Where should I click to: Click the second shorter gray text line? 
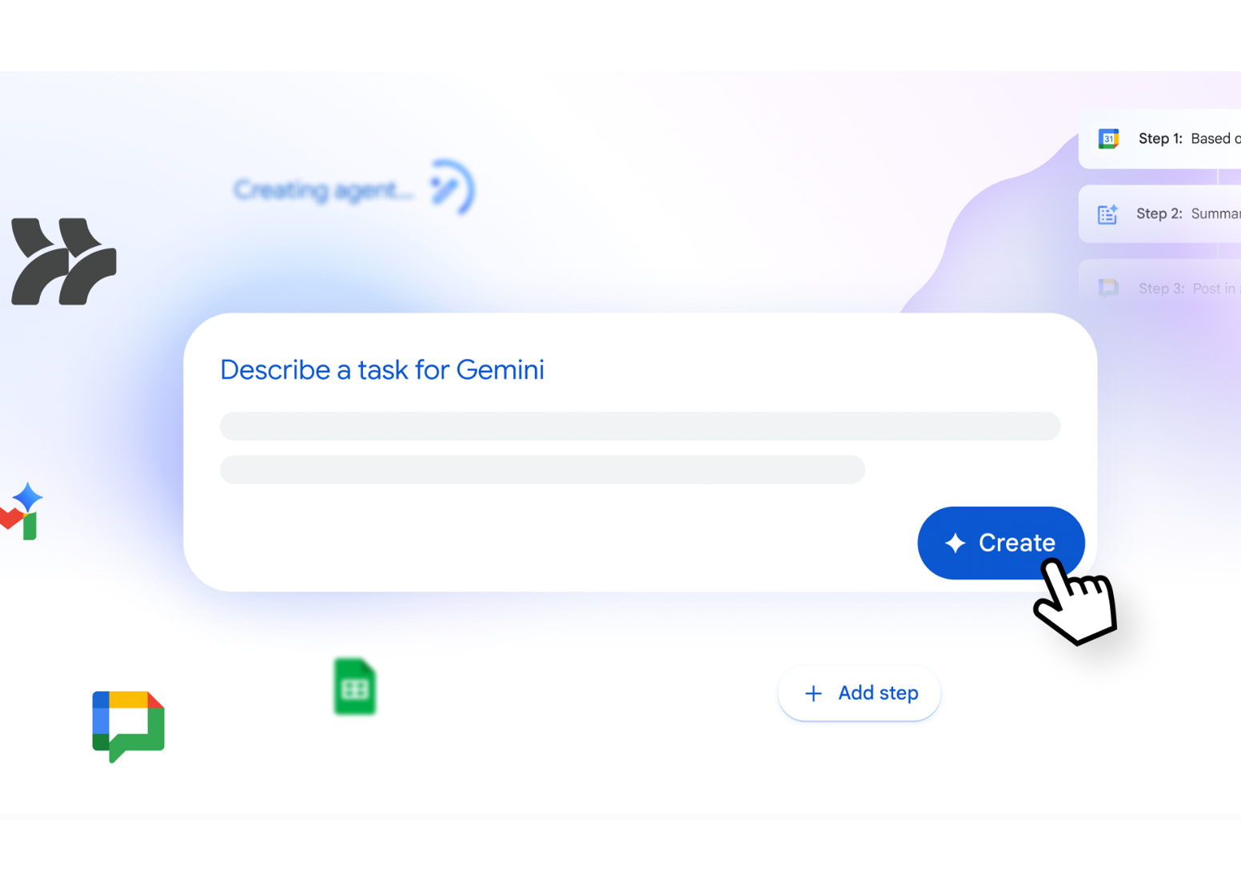543,470
